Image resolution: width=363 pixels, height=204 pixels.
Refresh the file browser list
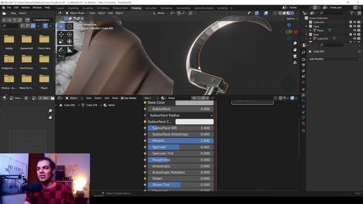click(20, 20)
